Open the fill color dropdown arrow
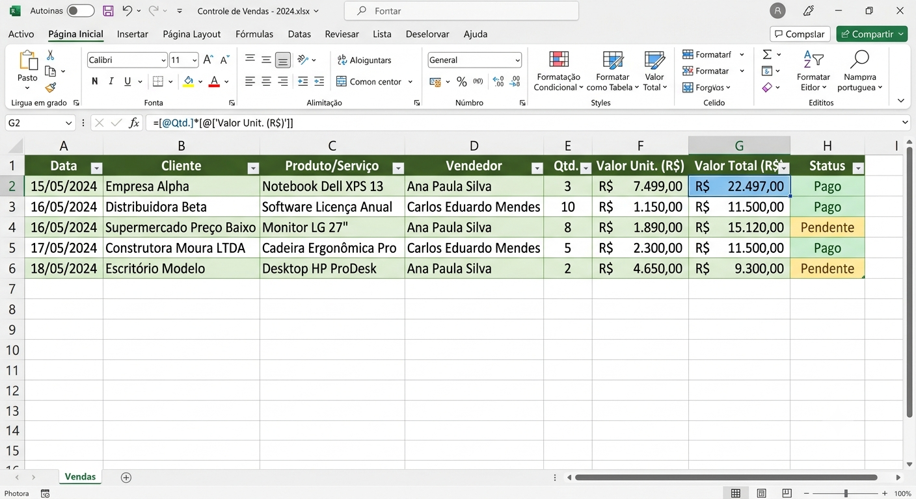Viewport: 916px width, 499px height. tap(200, 82)
